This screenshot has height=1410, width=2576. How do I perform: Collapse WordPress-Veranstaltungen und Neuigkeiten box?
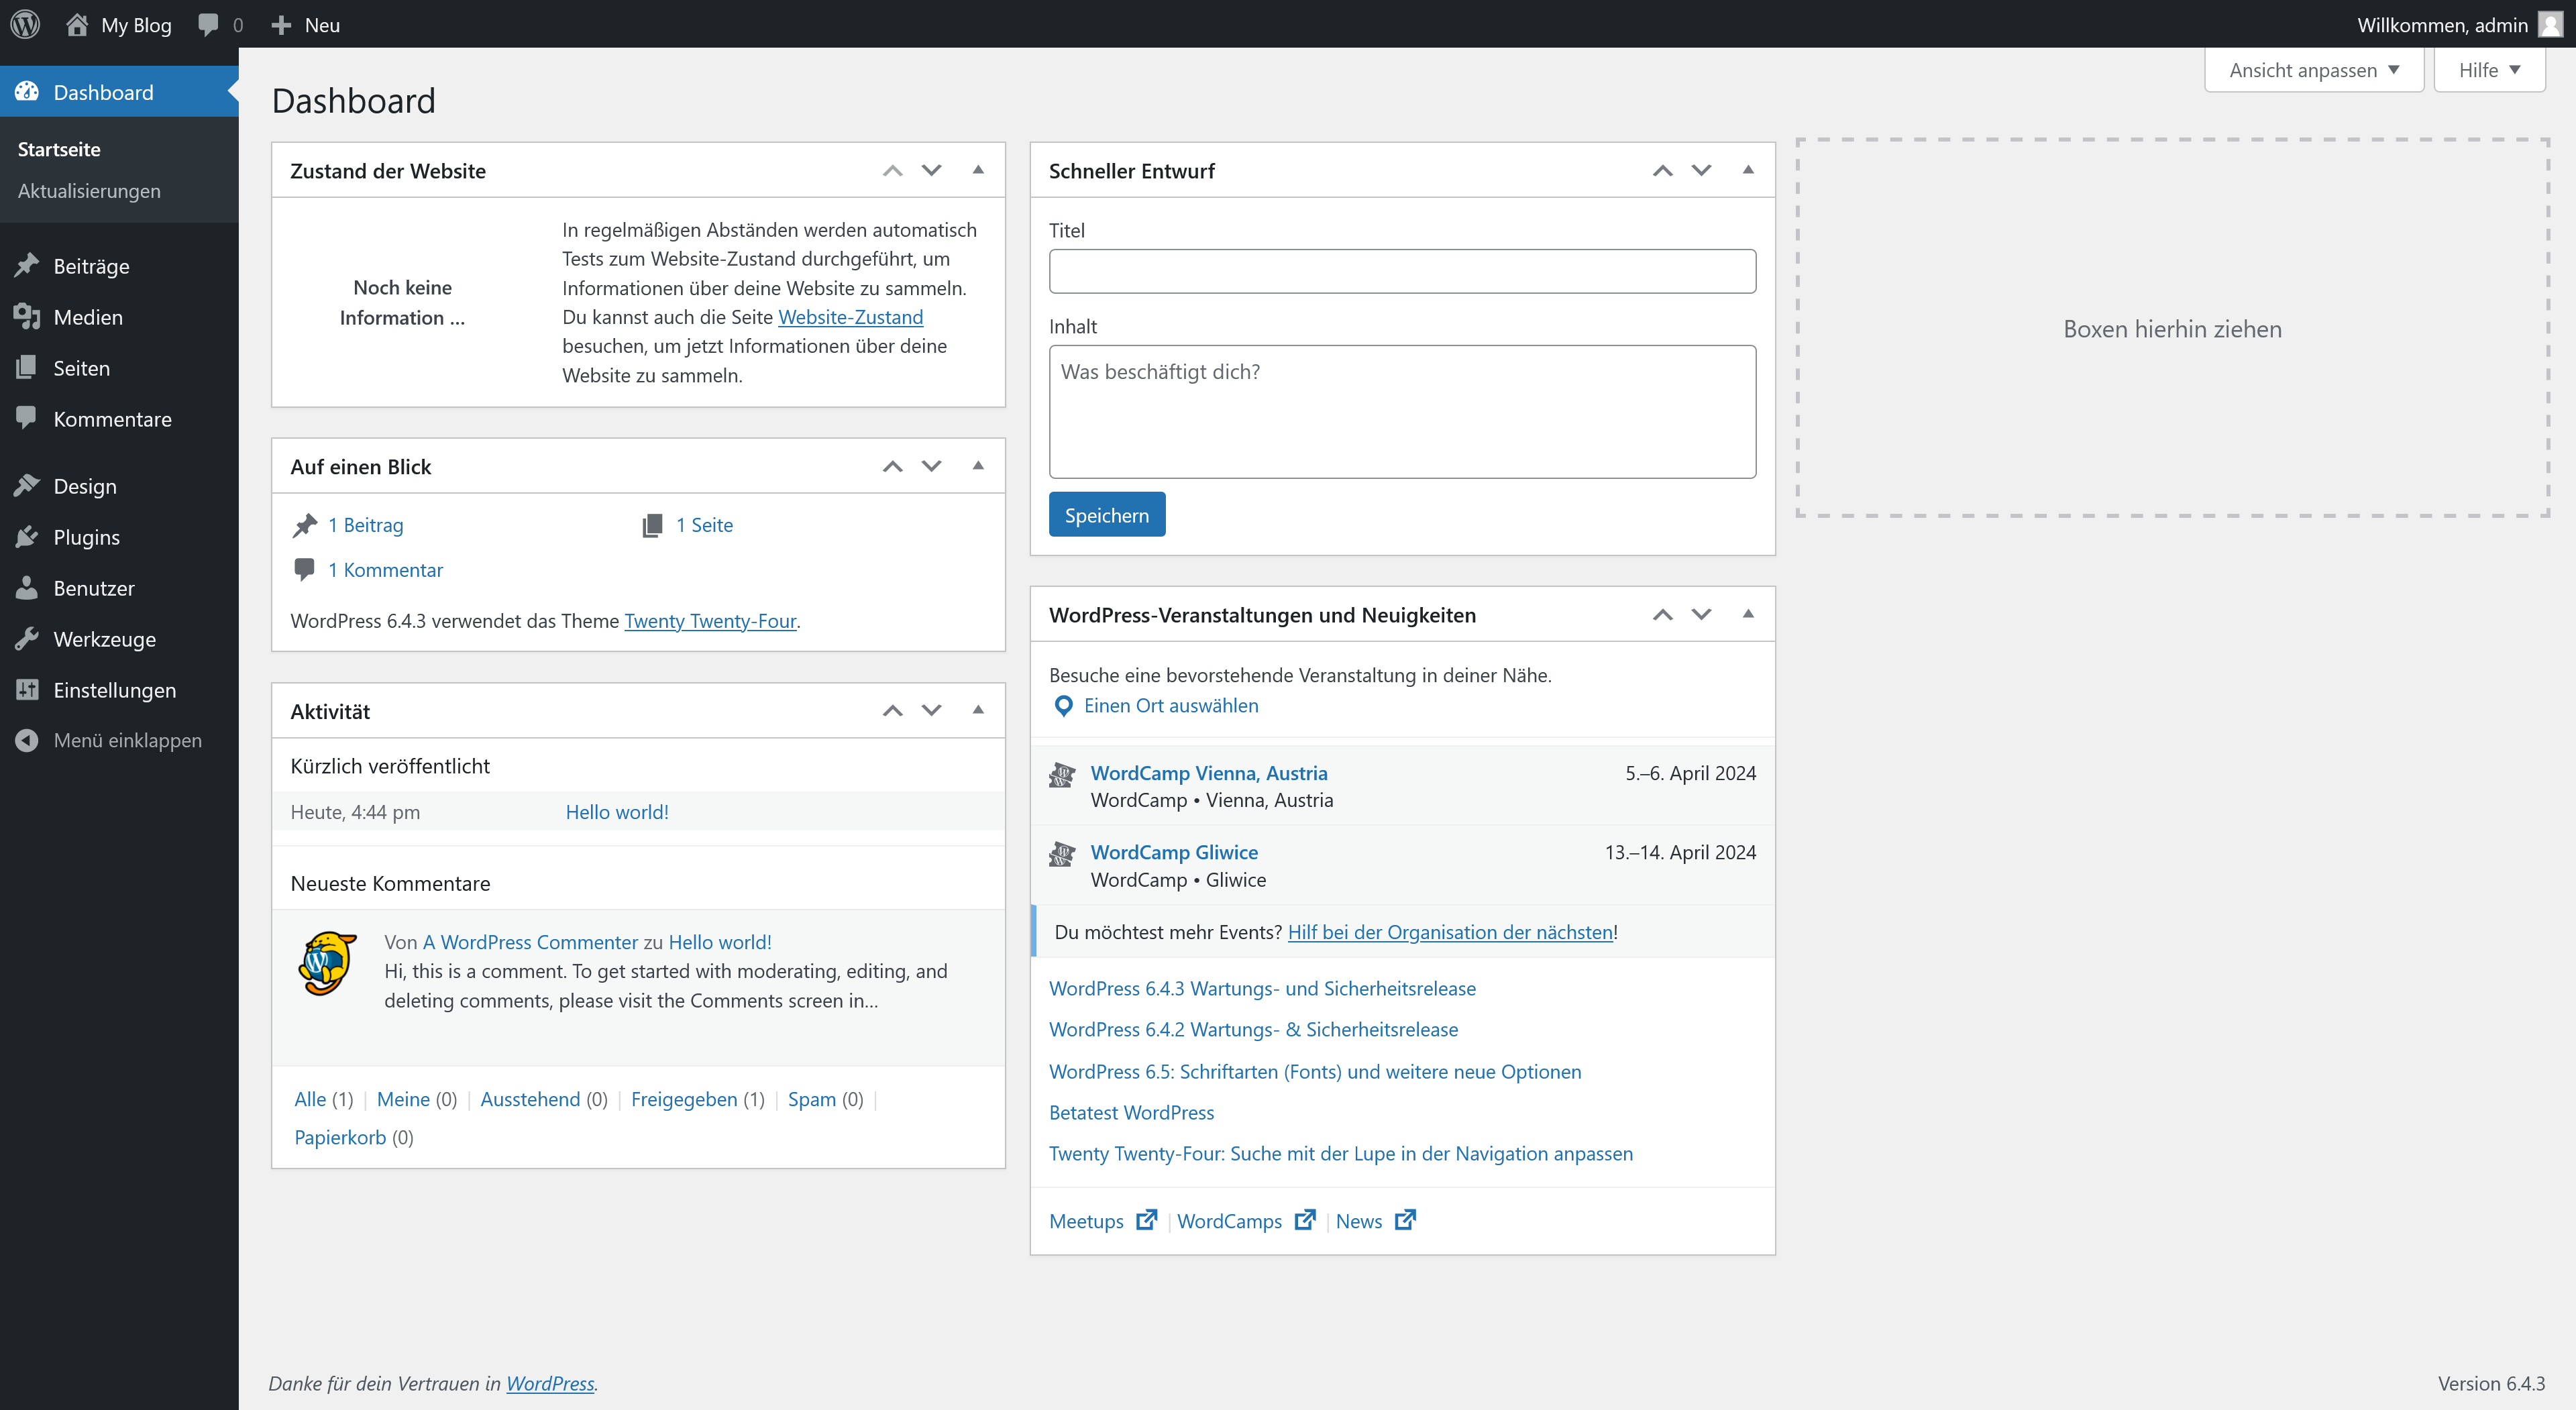1748,614
